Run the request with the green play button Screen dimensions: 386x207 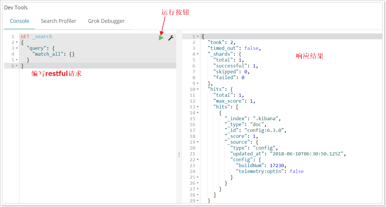[161, 38]
